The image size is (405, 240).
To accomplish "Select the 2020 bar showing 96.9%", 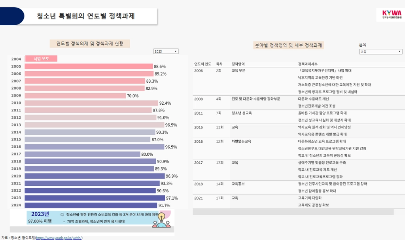I will point(95,176).
